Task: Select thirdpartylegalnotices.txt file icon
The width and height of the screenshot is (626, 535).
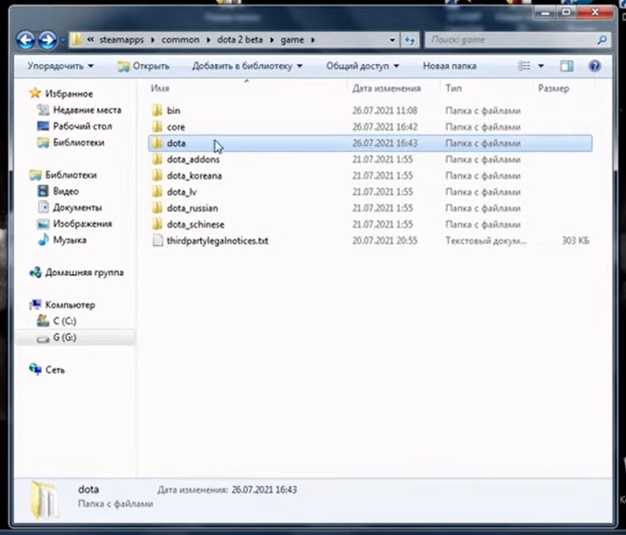Action: tap(158, 240)
